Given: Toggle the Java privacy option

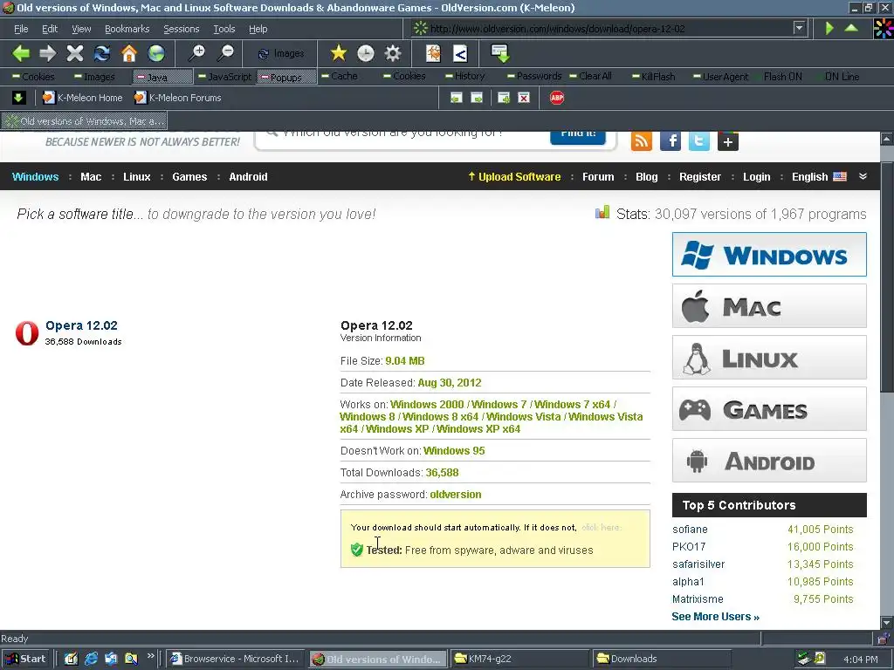Looking at the screenshot, I should pyautogui.click(x=163, y=77).
